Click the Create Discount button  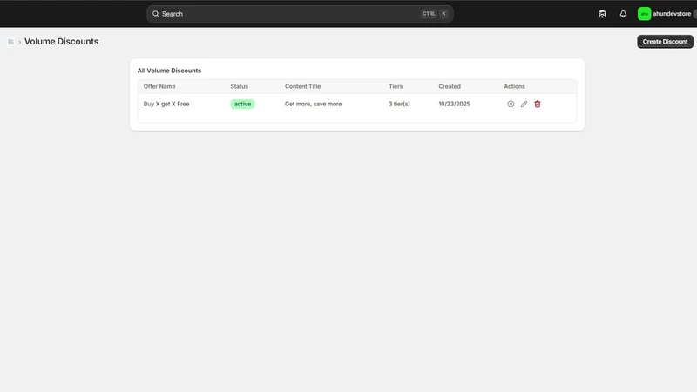point(665,41)
